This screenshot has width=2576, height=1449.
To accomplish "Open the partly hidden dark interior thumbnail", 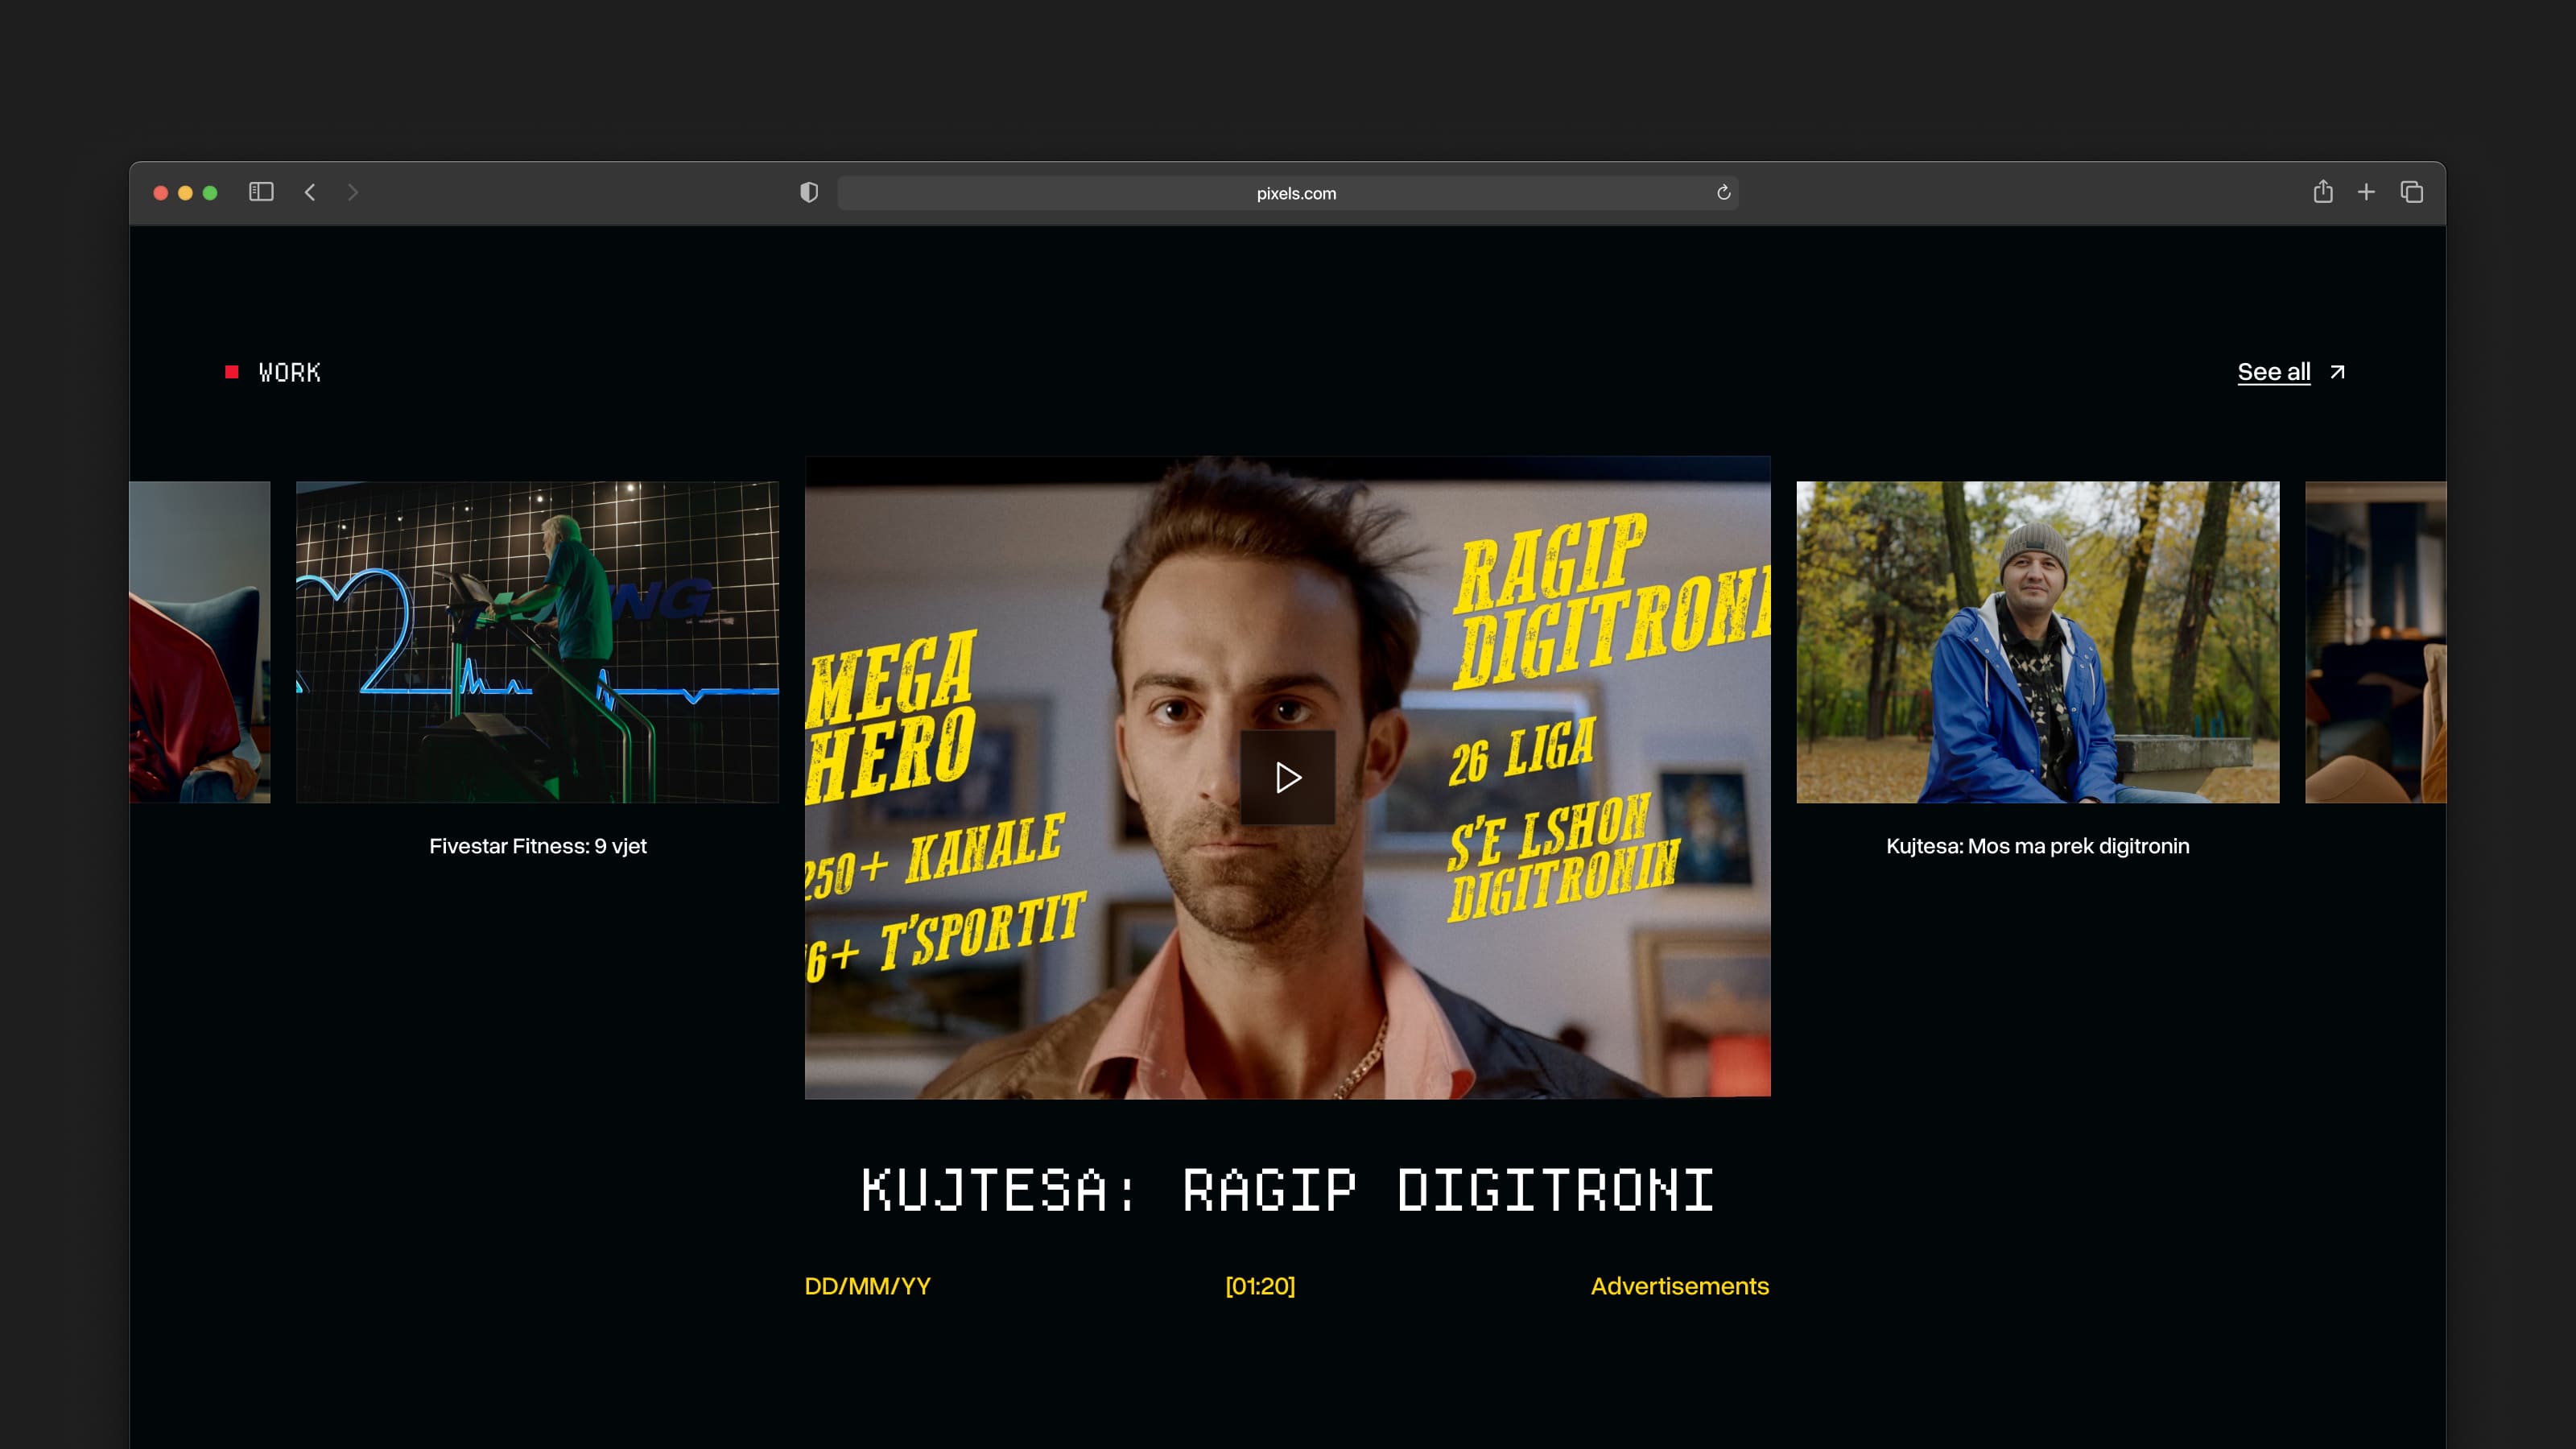I will (x=2375, y=642).
